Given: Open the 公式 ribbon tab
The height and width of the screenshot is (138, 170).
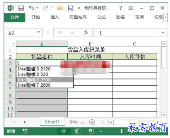Looking at the screenshot, I should (101, 17).
